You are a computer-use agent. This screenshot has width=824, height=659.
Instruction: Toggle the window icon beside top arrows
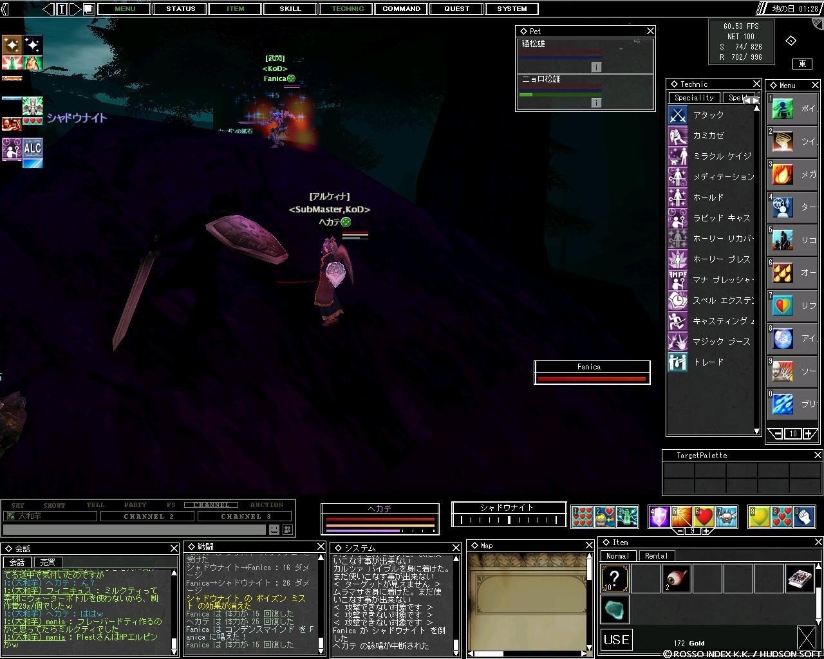[89, 9]
